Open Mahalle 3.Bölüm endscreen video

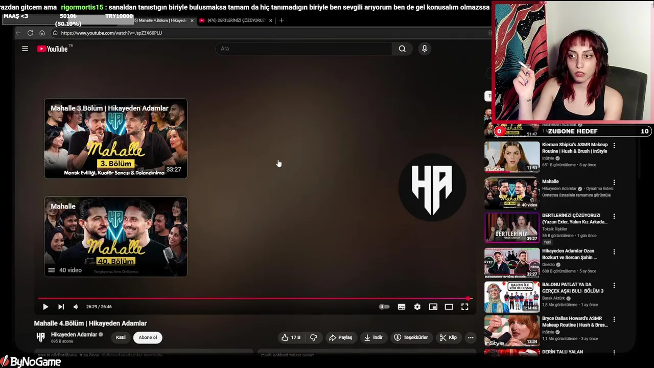tap(115, 139)
